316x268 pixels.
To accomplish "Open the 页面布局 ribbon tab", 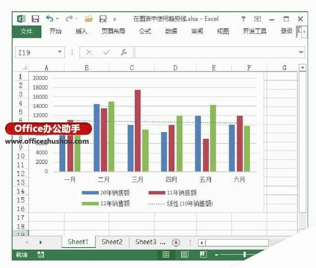I will (x=113, y=31).
